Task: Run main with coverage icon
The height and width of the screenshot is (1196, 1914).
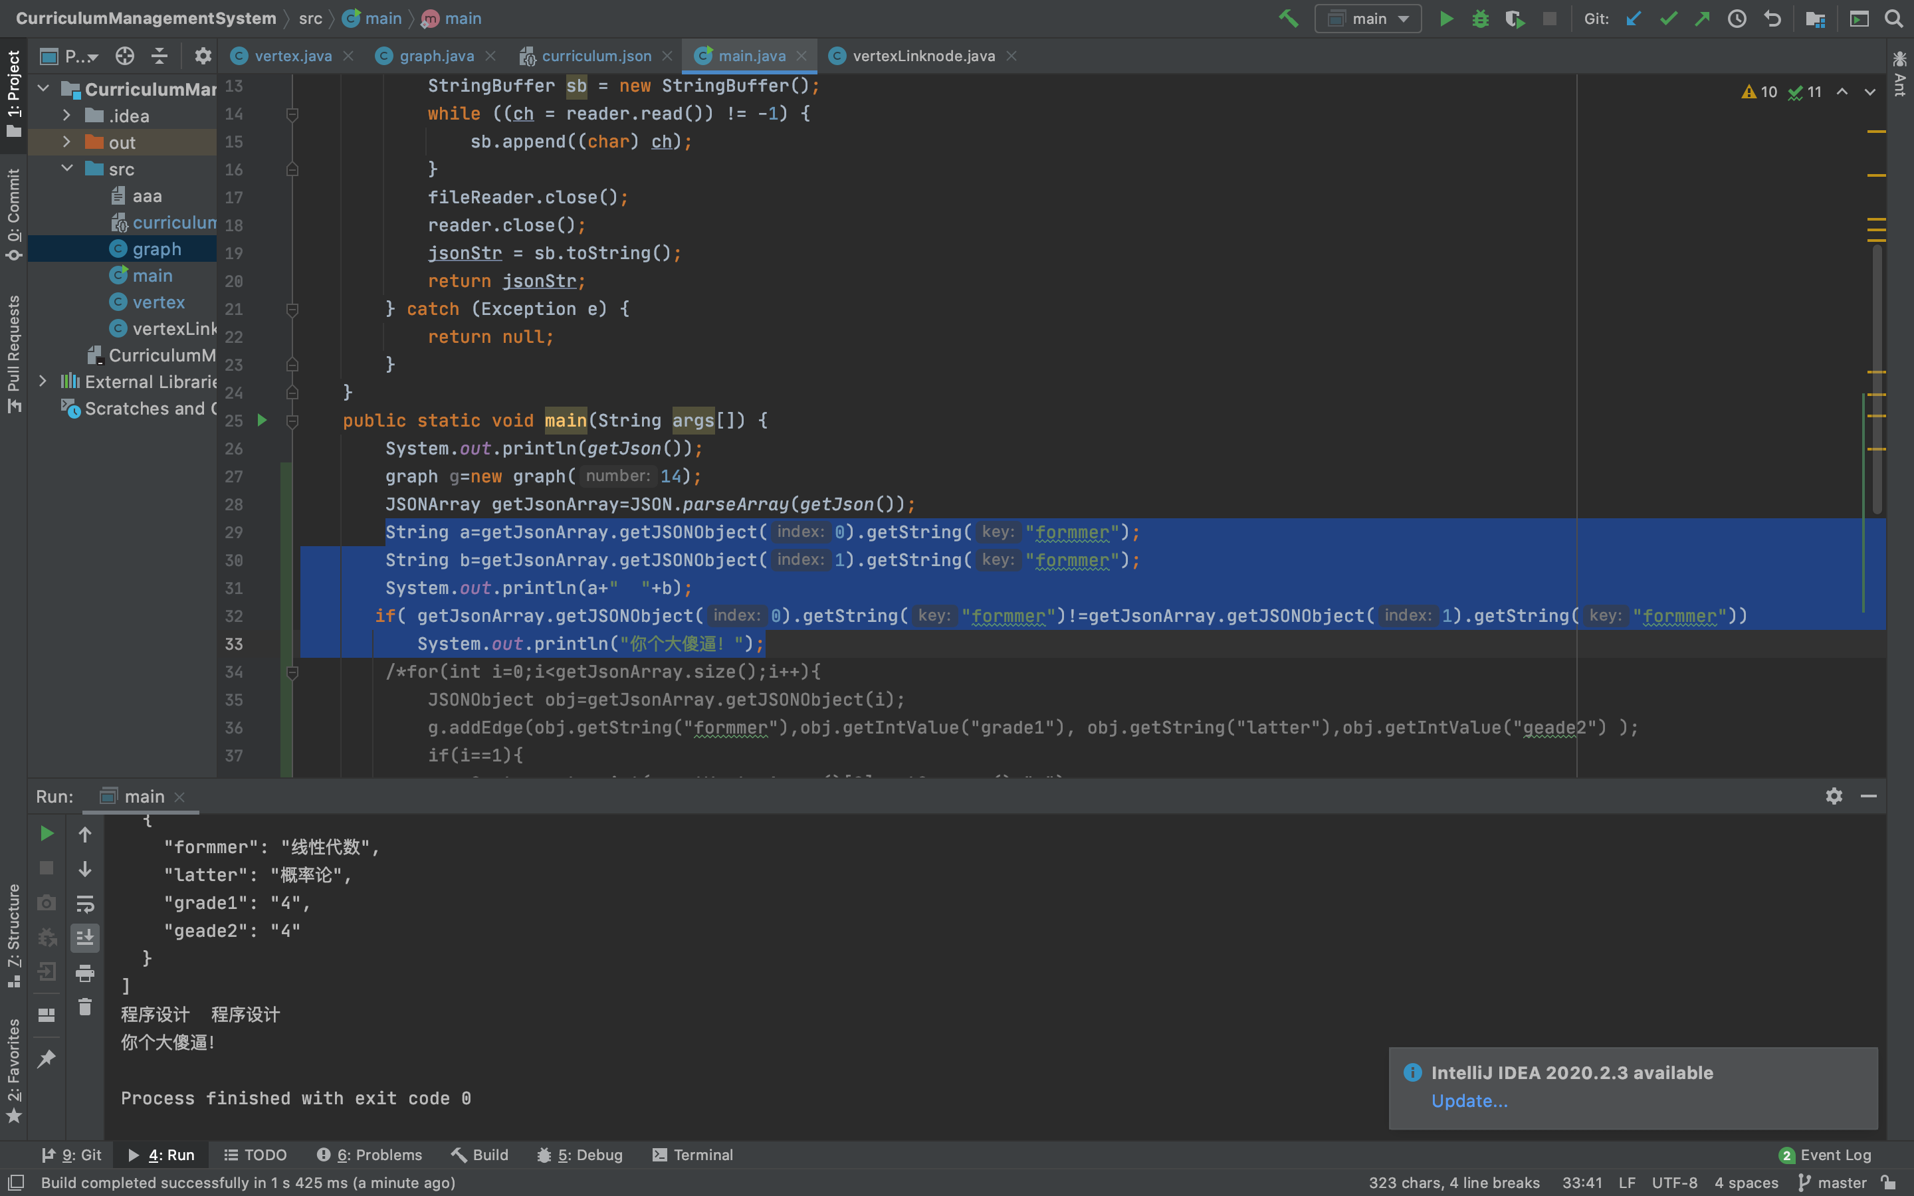Action: pos(1515,18)
